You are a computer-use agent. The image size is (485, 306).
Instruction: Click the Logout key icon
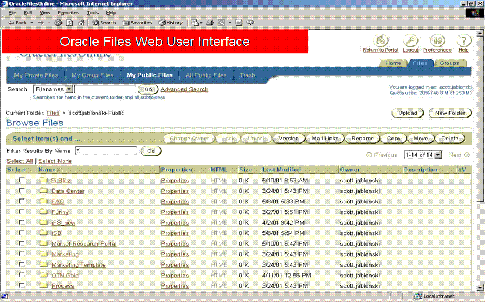pyautogui.click(x=410, y=40)
